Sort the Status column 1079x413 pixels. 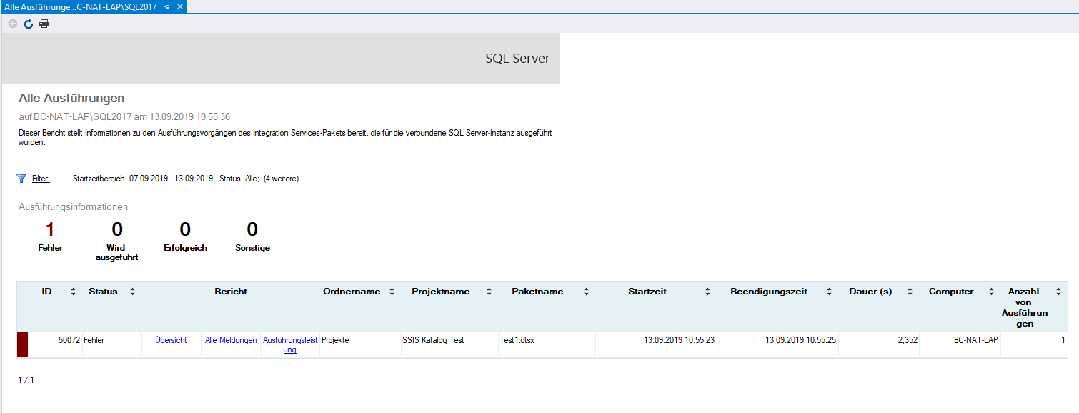pos(132,292)
